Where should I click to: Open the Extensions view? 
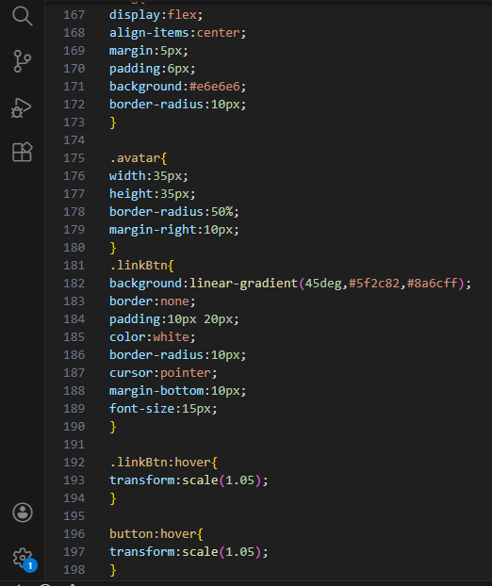[x=23, y=152]
